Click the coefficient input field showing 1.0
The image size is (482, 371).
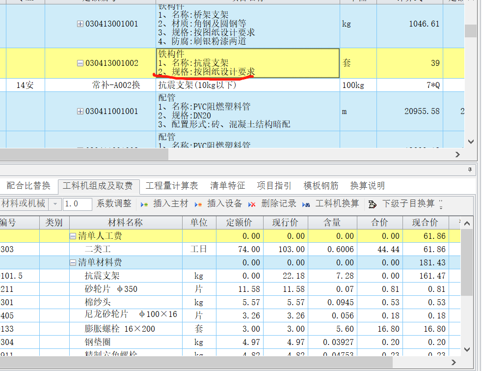click(78, 203)
